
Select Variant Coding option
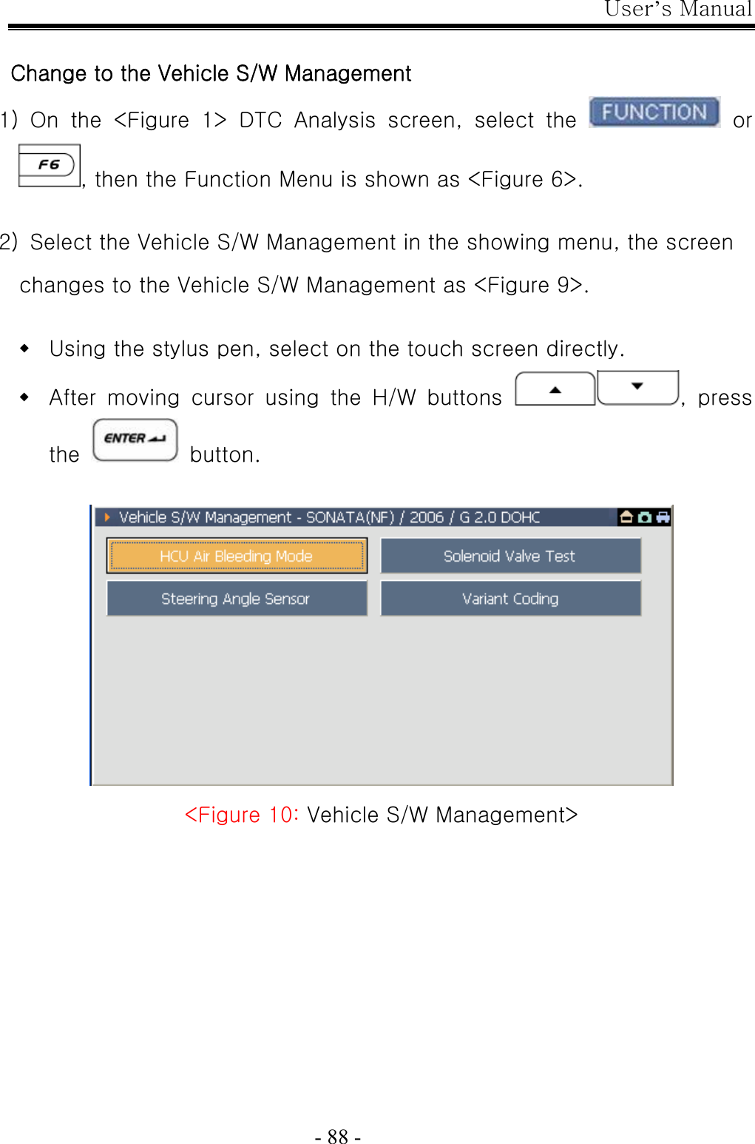point(510,598)
